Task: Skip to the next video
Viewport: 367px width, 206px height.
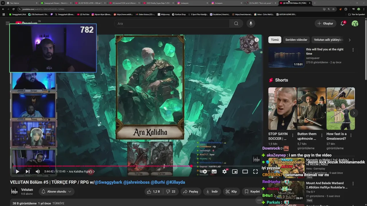Action: click(x=28, y=171)
